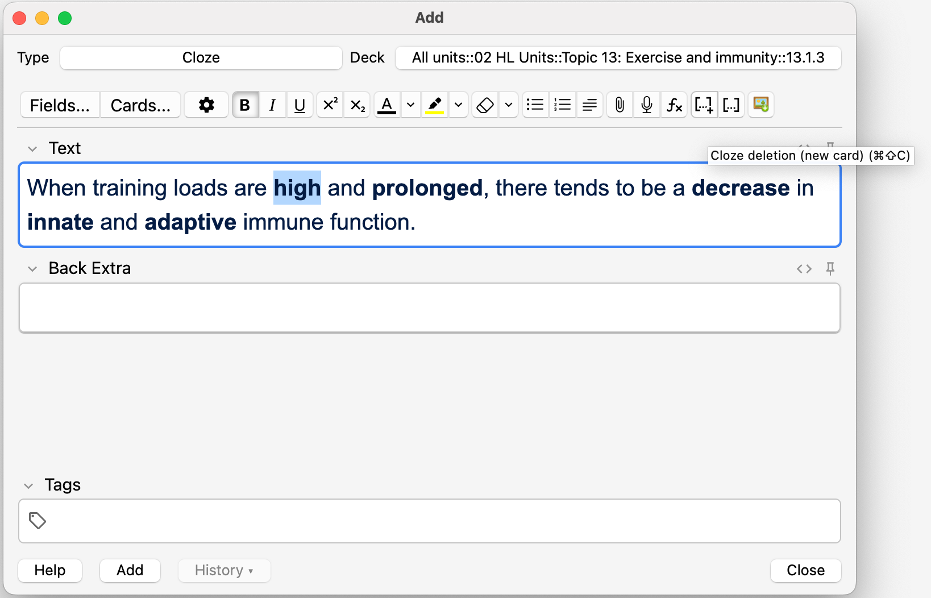Open highlight color dropdown arrow
The height and width of the screenshot is (598, 931).
click(x=458, y=105)
